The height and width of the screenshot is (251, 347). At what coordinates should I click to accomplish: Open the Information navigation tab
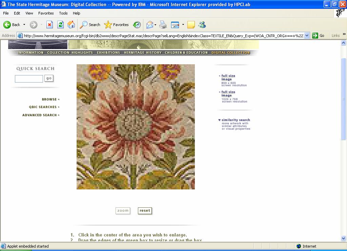(x=30, y=52)
